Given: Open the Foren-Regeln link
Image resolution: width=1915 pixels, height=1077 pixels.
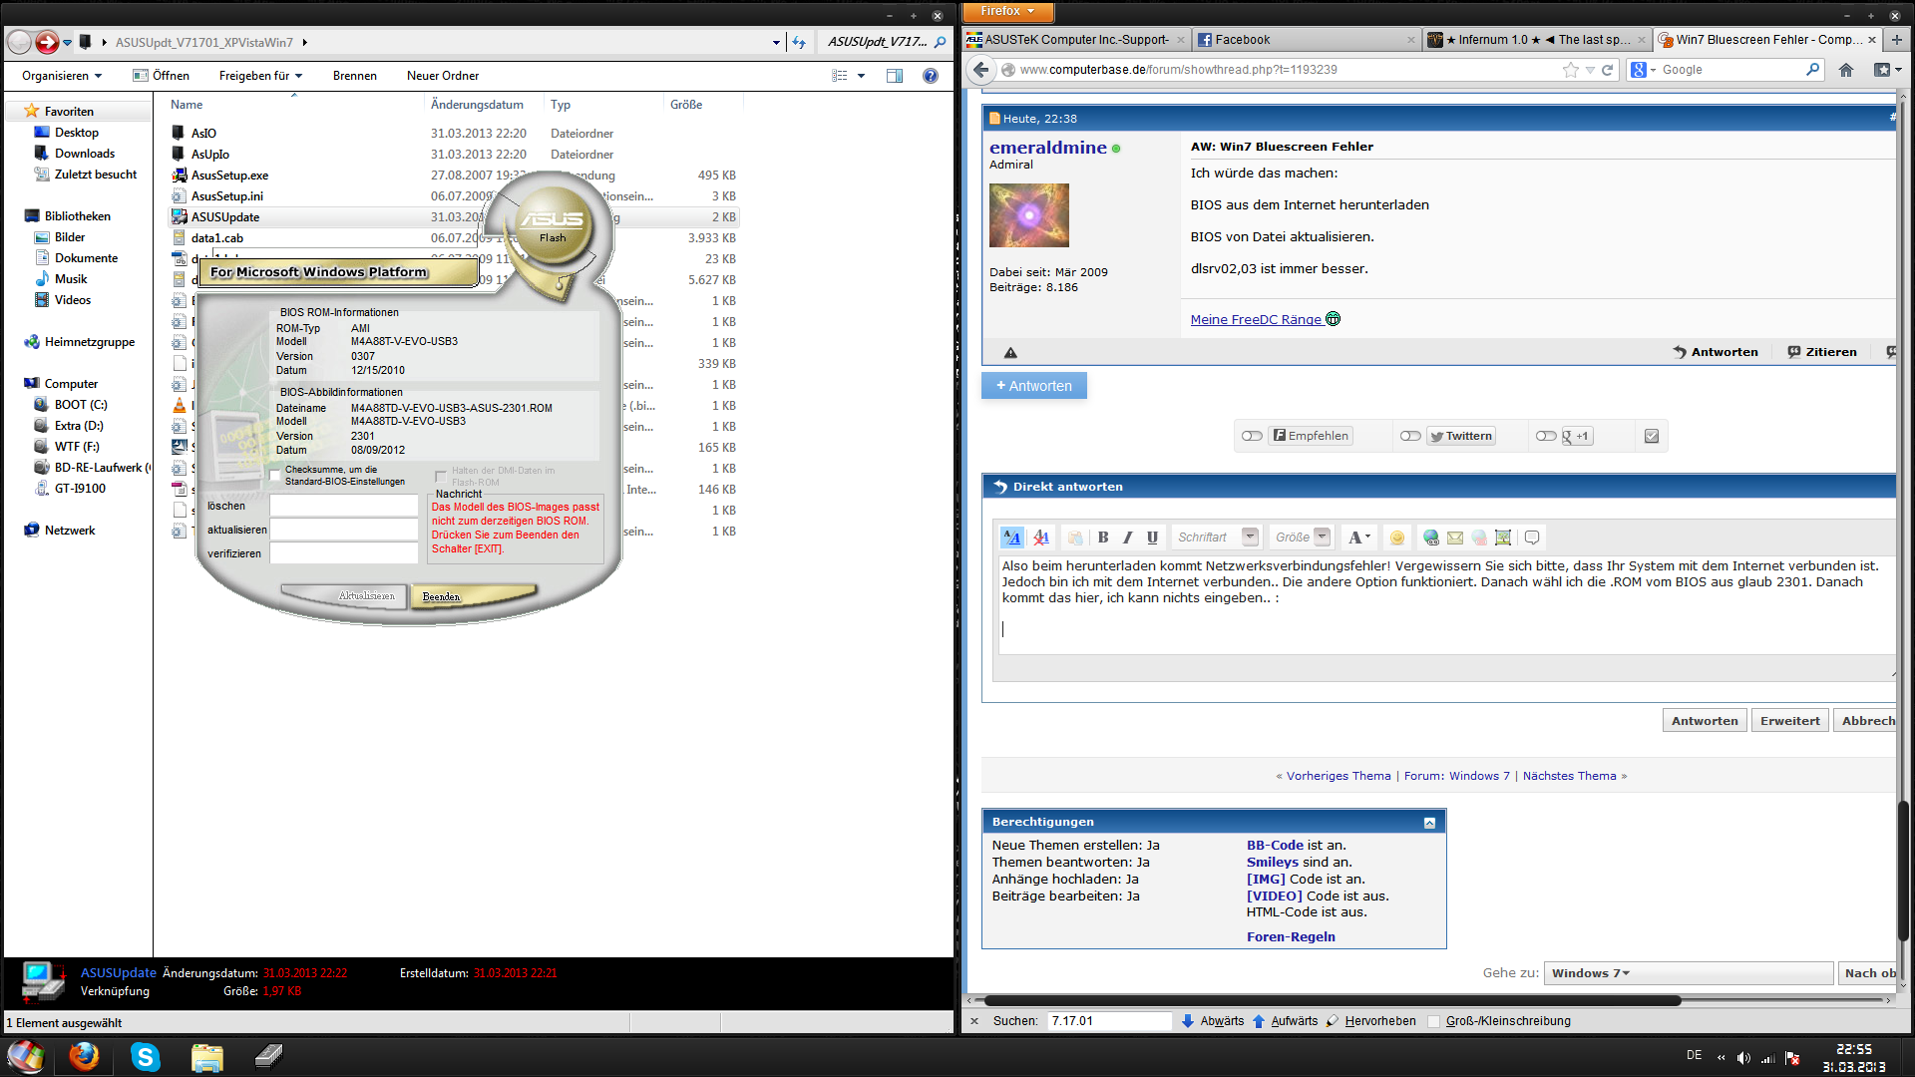Looking at the screenshot, I should coord(1291,937).
